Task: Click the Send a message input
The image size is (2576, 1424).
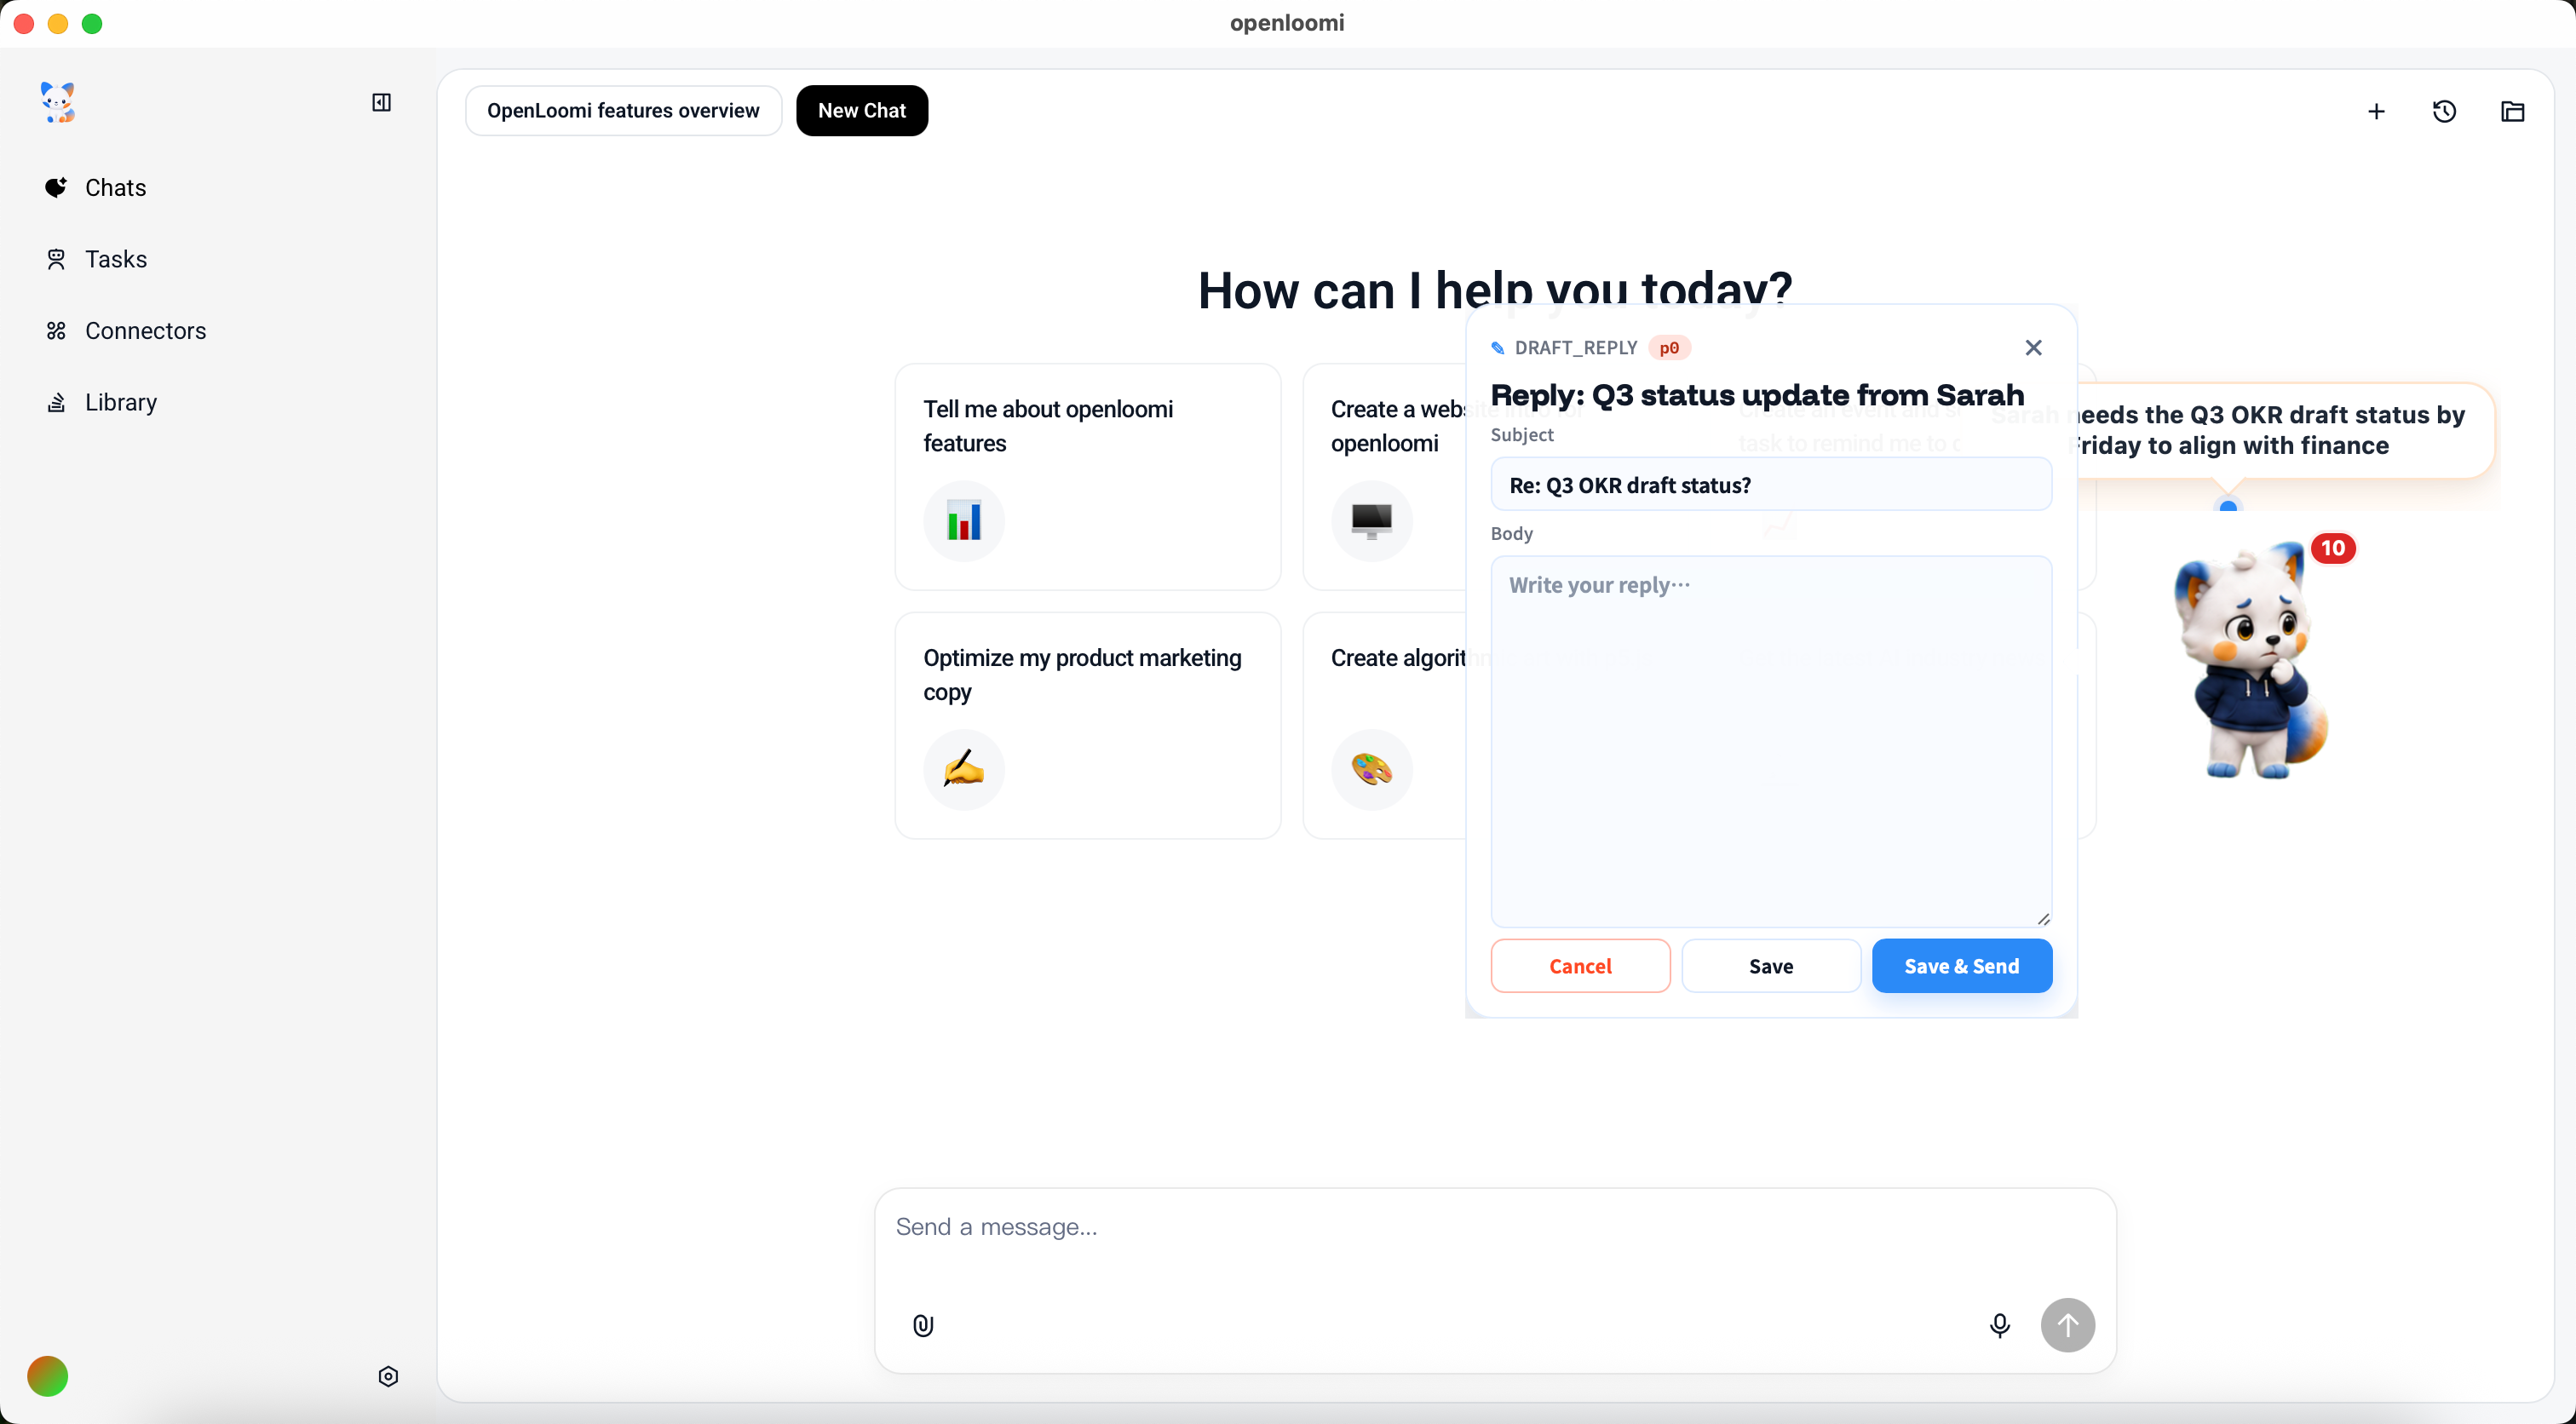Action: point(1495,1228)
